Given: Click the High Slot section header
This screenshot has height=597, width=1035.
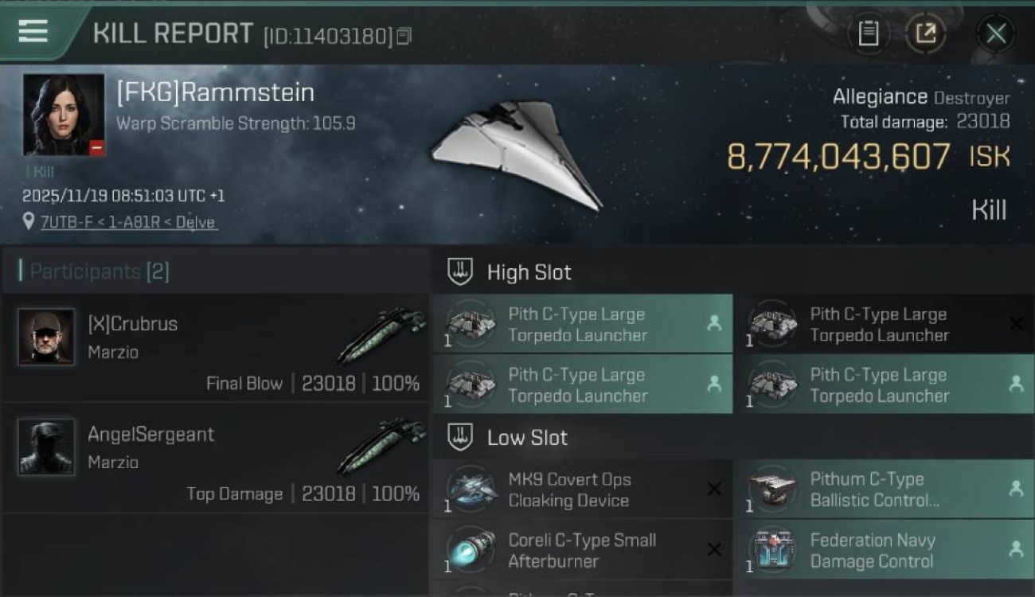Looking at the screenshot, I should pos(529,272).
